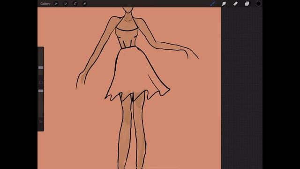Open the black color picker circle

pyautogui.click(x=258, y=4)
